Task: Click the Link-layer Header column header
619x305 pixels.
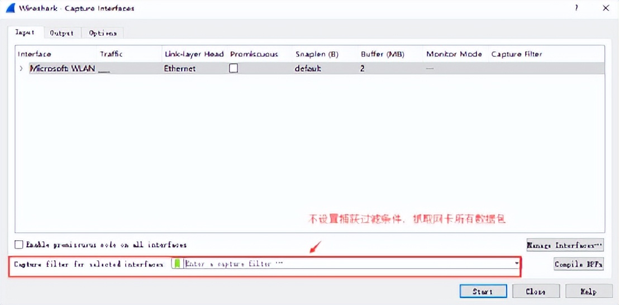Action: click(x=194, y=54)
